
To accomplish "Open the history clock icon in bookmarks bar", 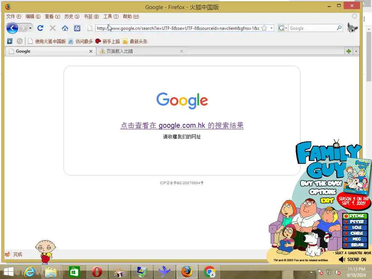I will click(20, 41).
